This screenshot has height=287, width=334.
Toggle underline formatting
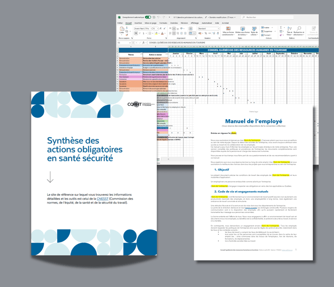(x=144, y=33)
